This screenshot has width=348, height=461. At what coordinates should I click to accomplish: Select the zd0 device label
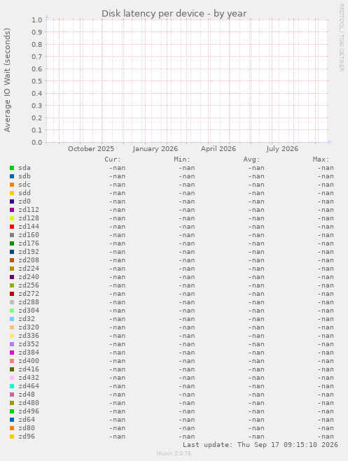click(x=25, y=201)
